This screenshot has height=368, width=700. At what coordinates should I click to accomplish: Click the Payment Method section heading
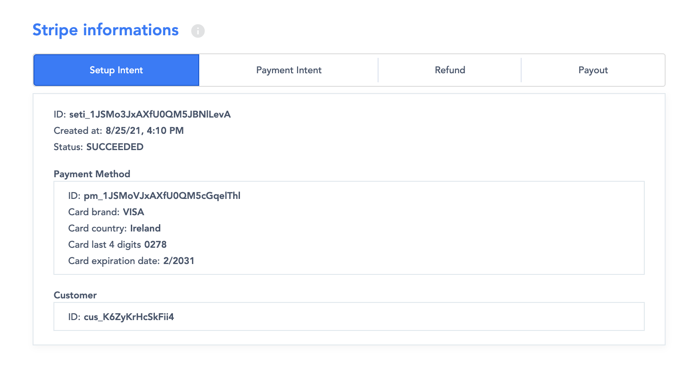coord(92,174)
